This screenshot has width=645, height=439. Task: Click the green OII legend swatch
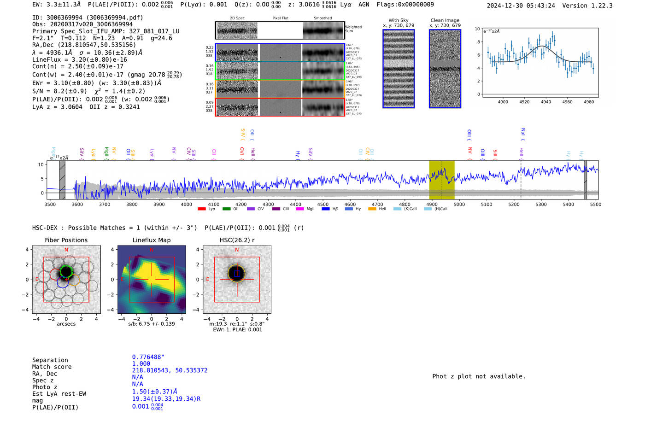(226, 209)
